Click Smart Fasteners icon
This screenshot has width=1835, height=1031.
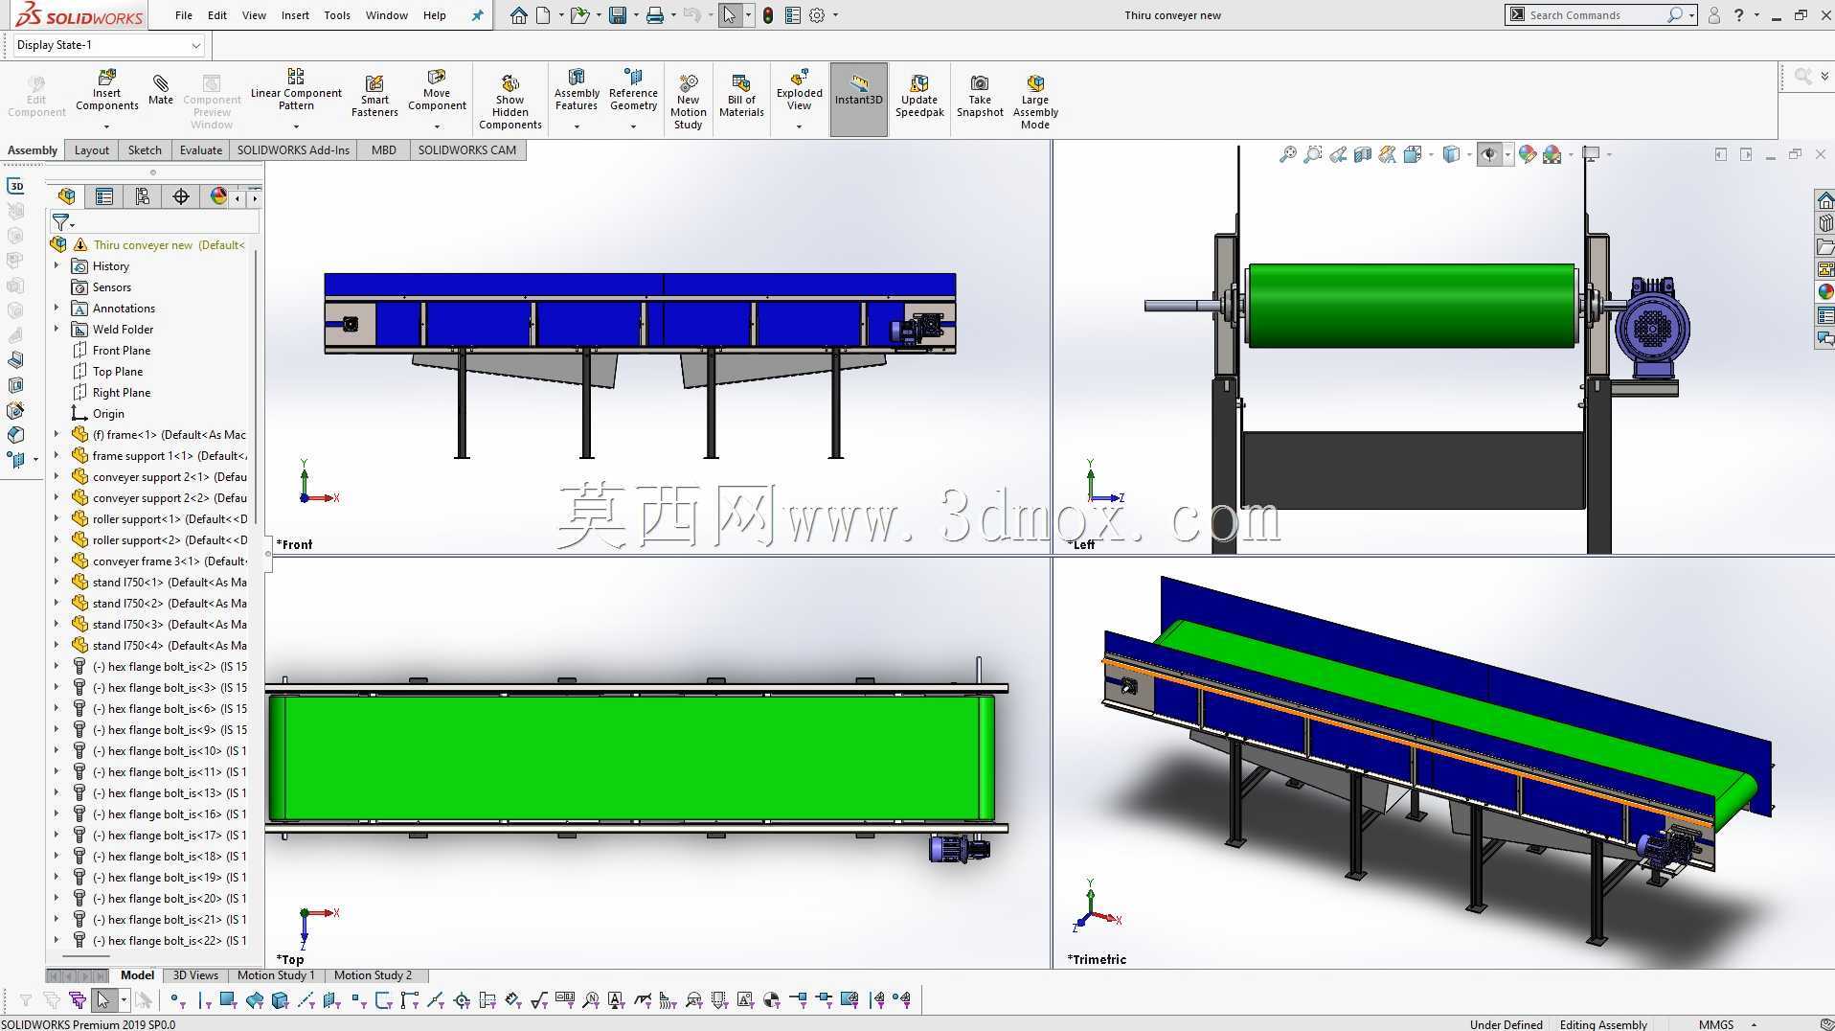374,96
